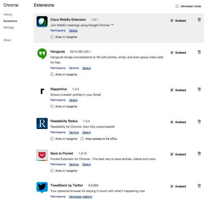Click the Hangouts green speech bubble icon
The image size is (208, 200).
click(42, 54)
